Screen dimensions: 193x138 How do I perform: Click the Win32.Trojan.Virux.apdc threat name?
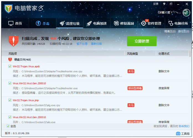26,67
